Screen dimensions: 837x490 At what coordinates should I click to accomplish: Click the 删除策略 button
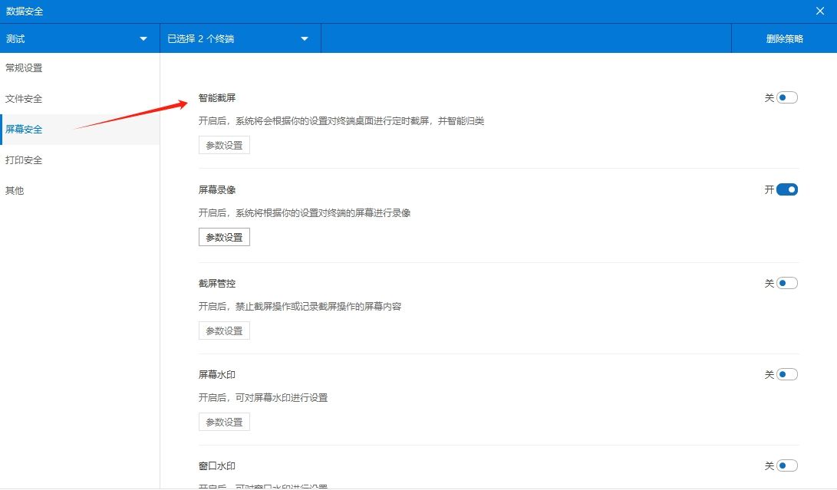(784, 38)
